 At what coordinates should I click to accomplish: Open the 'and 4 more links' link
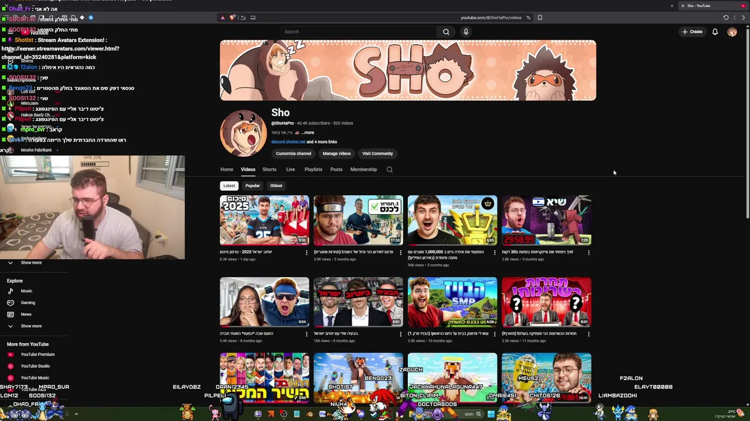pyautogui.click(x=322, y=142)
